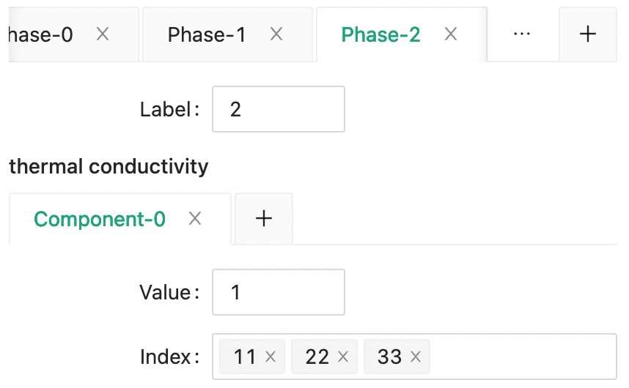The image size is (629, 388).
Task: Close the Phase-0 tab
Action: (x=103, y=34)
